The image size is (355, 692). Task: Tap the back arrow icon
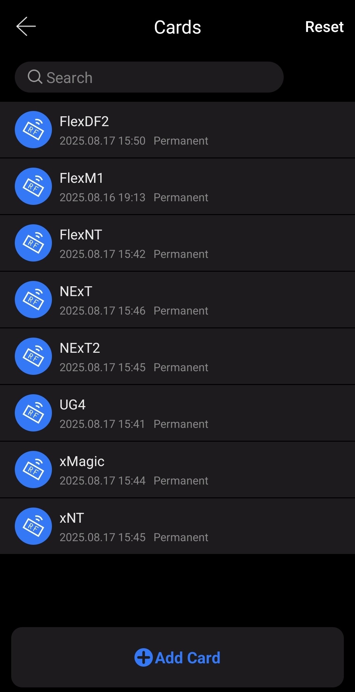26,26
